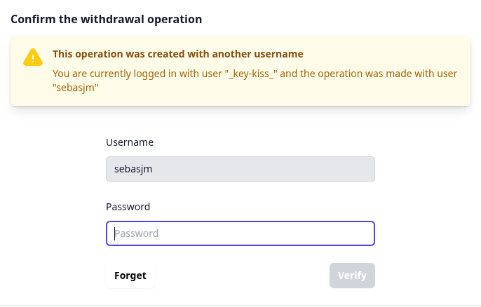Click the quoted "sebasjm" in the warning message
481x307 pixels.
pyautogui.click(x=76, y=88)
